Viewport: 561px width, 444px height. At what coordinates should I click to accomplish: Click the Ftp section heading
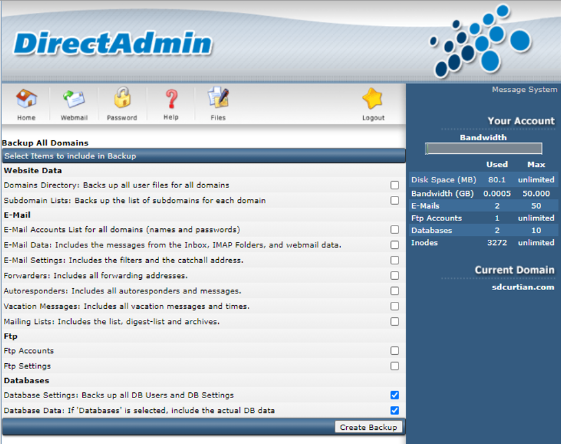point(10,337)
